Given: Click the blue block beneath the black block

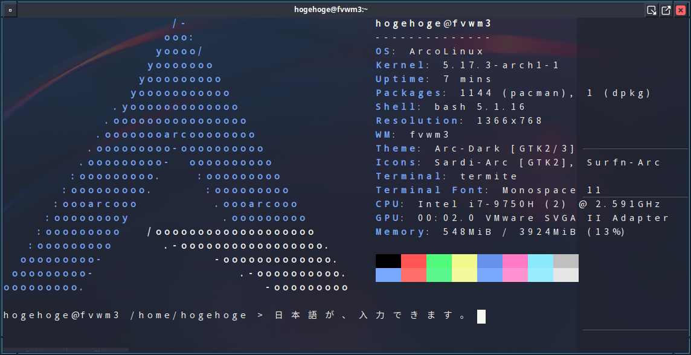Looking at the screenshot, I should 388,275.
